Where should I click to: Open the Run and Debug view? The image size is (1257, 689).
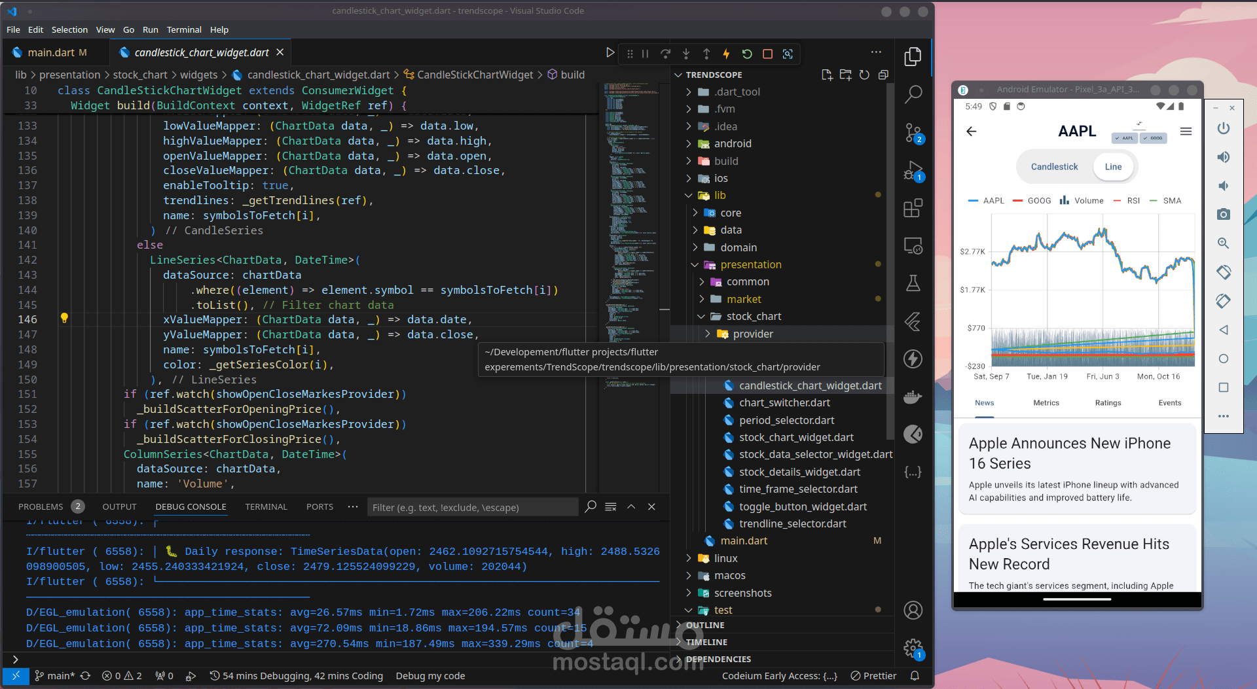(x=913, y=171)
